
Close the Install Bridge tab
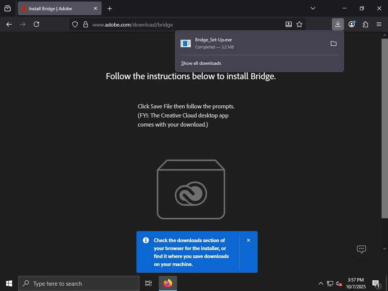[x=95, y=8]
